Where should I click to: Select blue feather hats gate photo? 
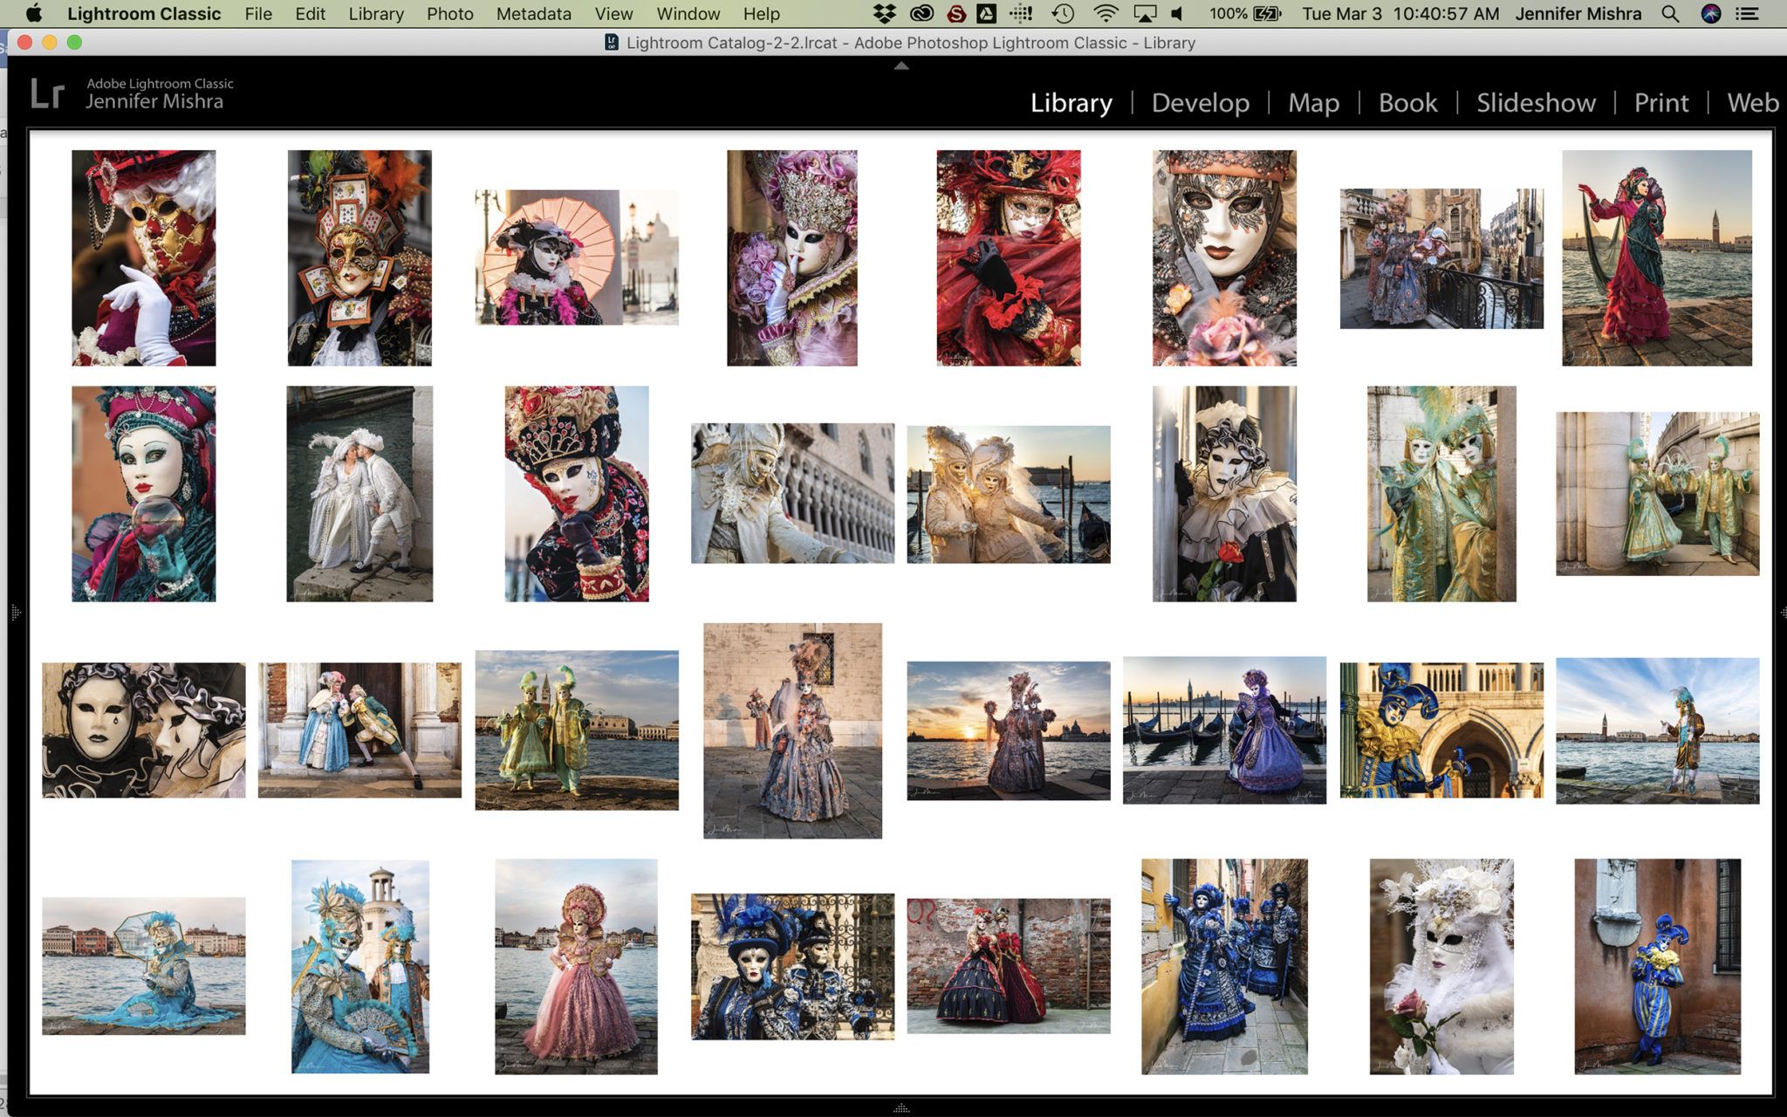click(x=792, y=966)
